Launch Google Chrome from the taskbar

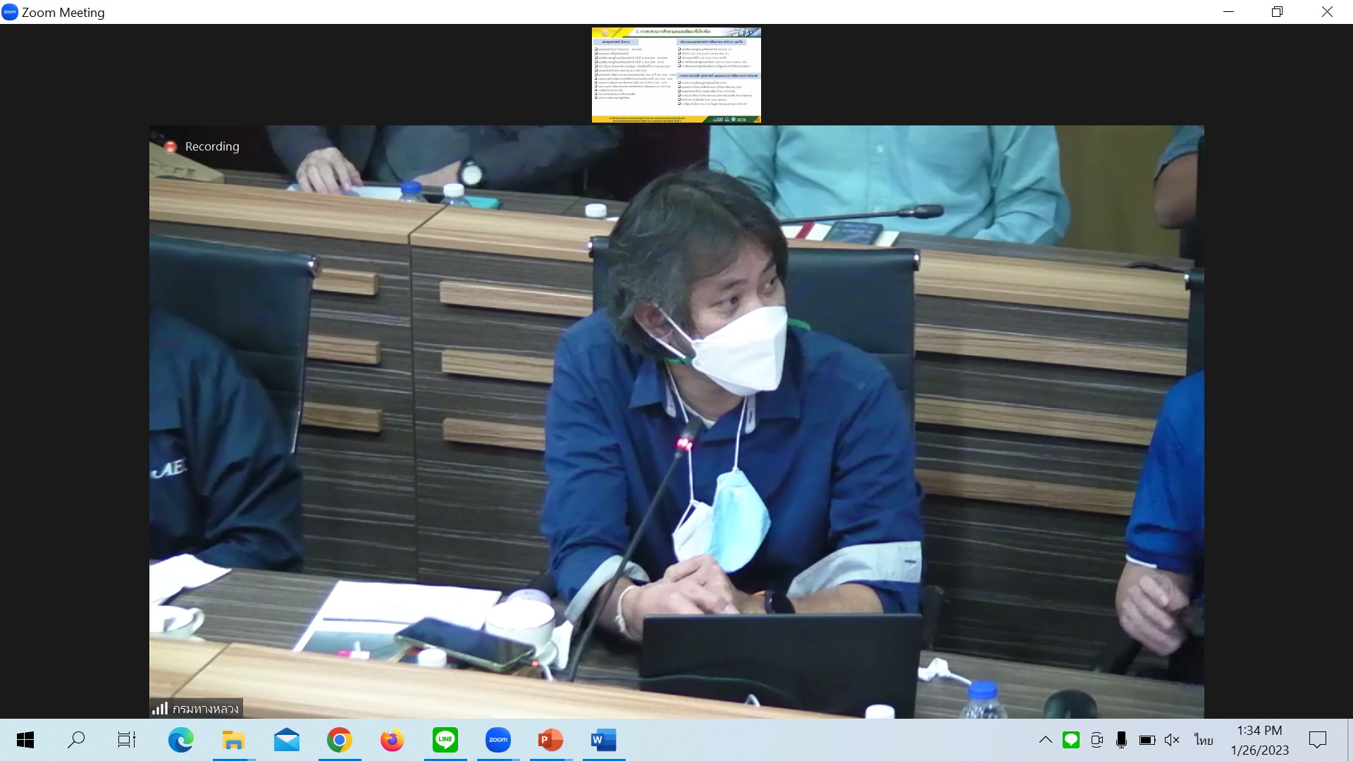(x=339, y=740)
